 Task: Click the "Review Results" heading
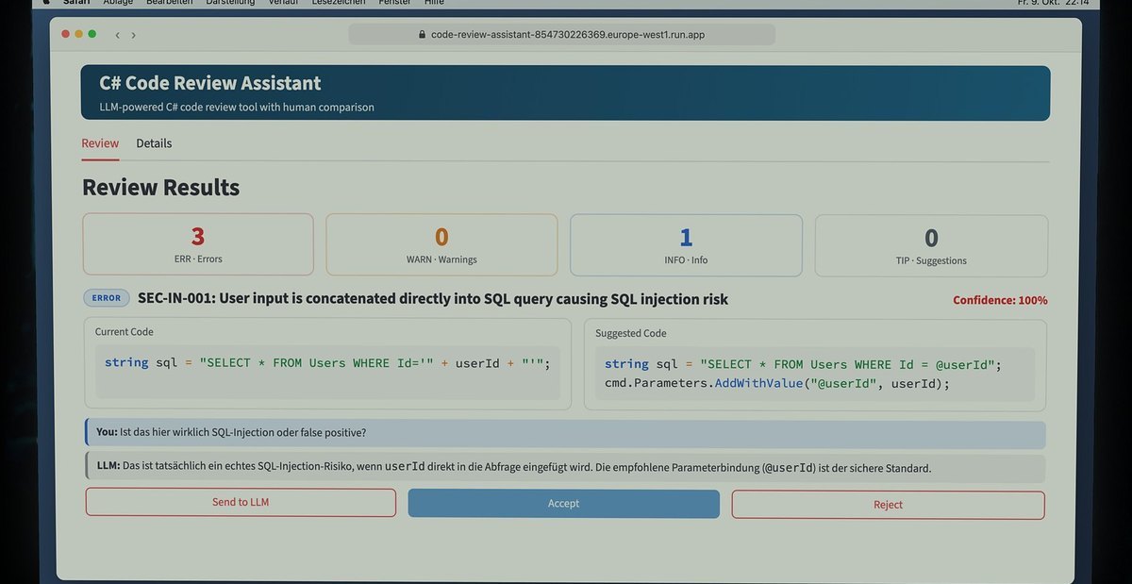tap(160, 188)
